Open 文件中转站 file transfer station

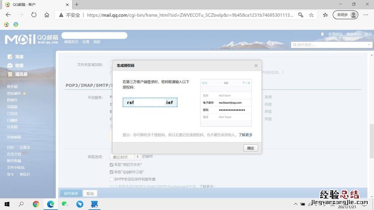pyautogui.click(x=16, y=168)
